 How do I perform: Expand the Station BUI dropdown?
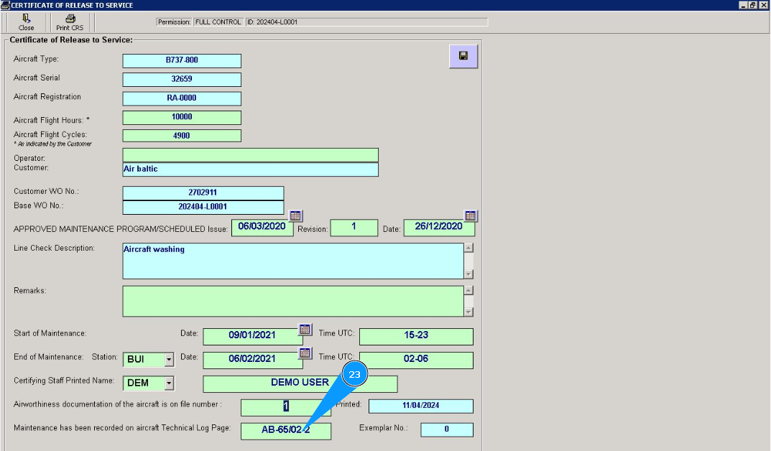pyautogui.click(x=169, y=359)
